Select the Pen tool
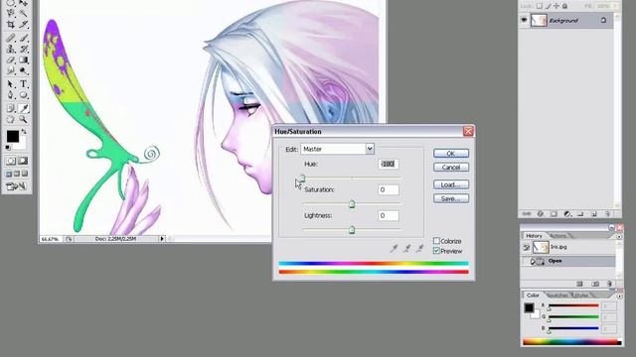 click(11, 95)
